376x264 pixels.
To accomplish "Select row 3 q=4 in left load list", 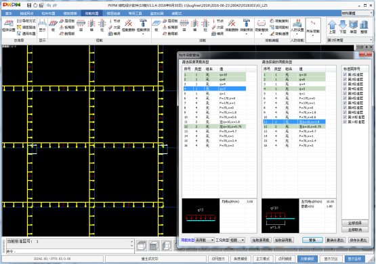I will (x=215, y=84).
